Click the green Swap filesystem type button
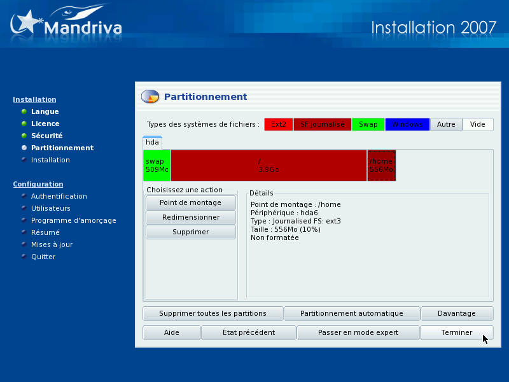The width and height of the screenshot is (509, 382). [368, 125]
